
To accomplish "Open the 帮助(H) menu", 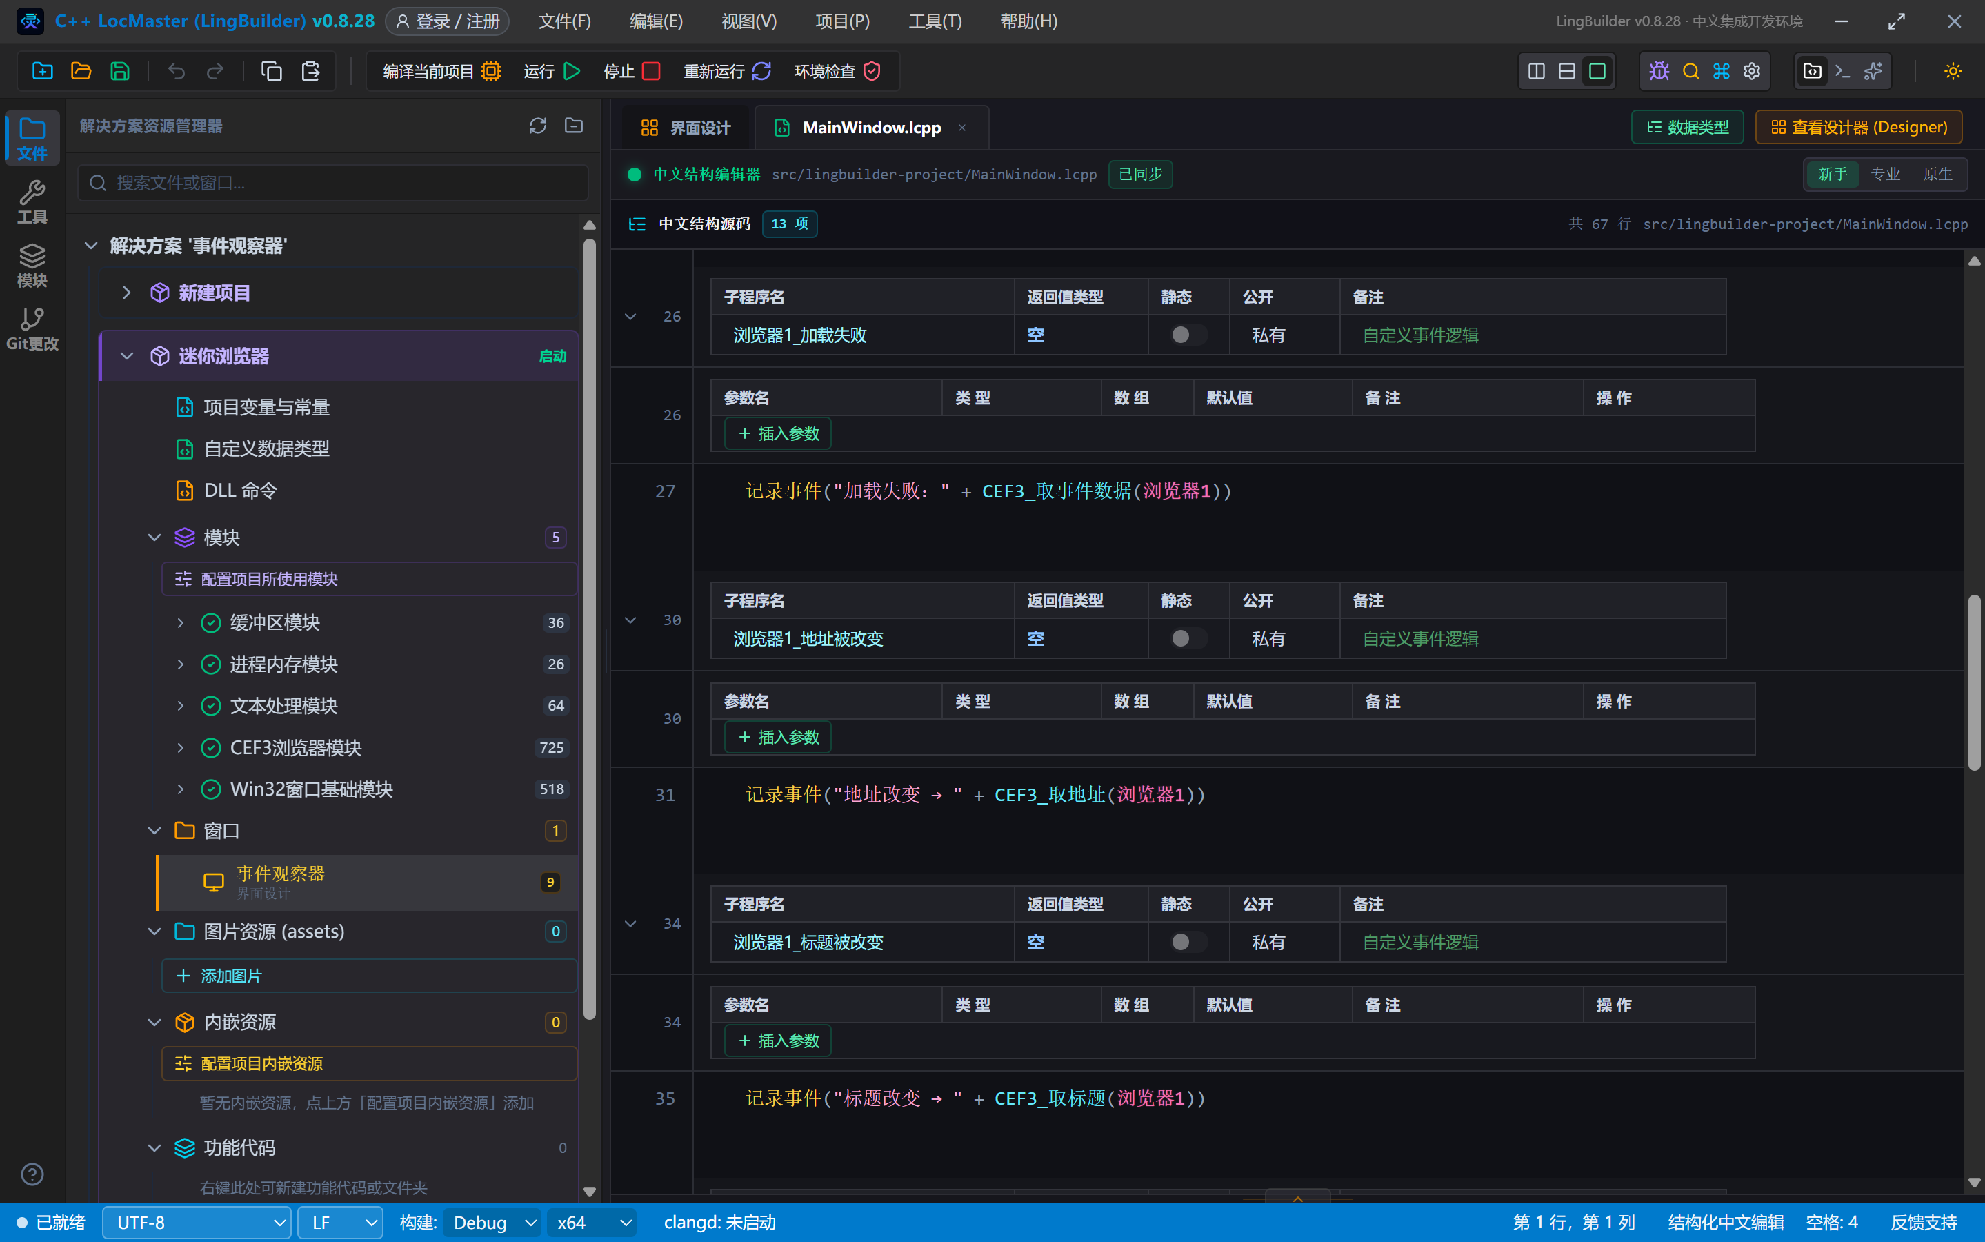I will pyautogui.click(x=1028, y=21).
